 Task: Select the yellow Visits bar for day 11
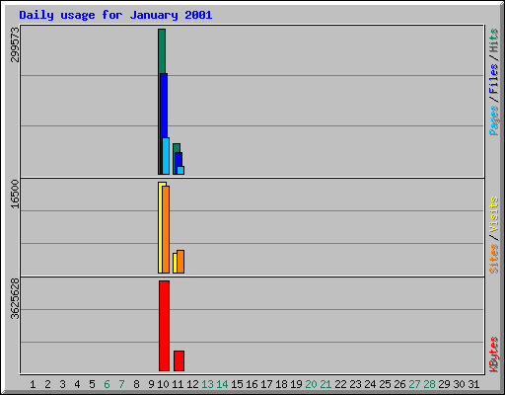point(175,263)
